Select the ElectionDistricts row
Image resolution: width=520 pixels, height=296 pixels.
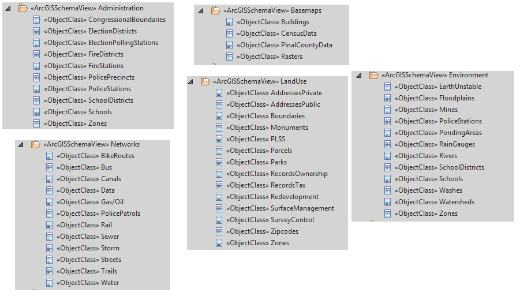[90, 31]
